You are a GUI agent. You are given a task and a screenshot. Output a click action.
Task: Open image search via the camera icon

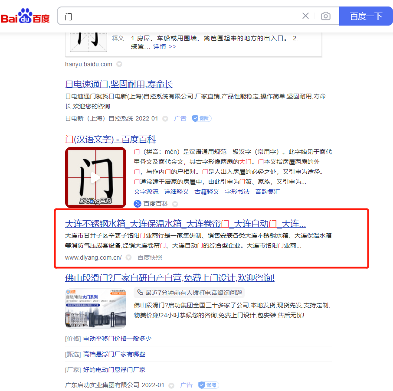pyautogui.click(x=326, y=16)
